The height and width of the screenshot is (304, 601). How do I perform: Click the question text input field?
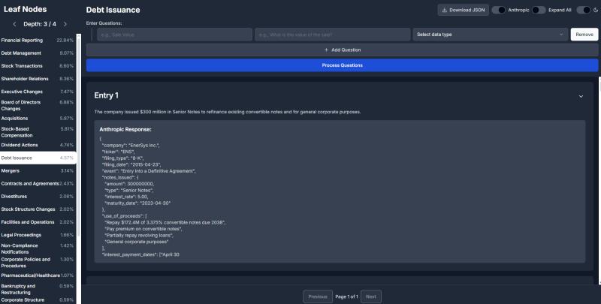(333, 35)
